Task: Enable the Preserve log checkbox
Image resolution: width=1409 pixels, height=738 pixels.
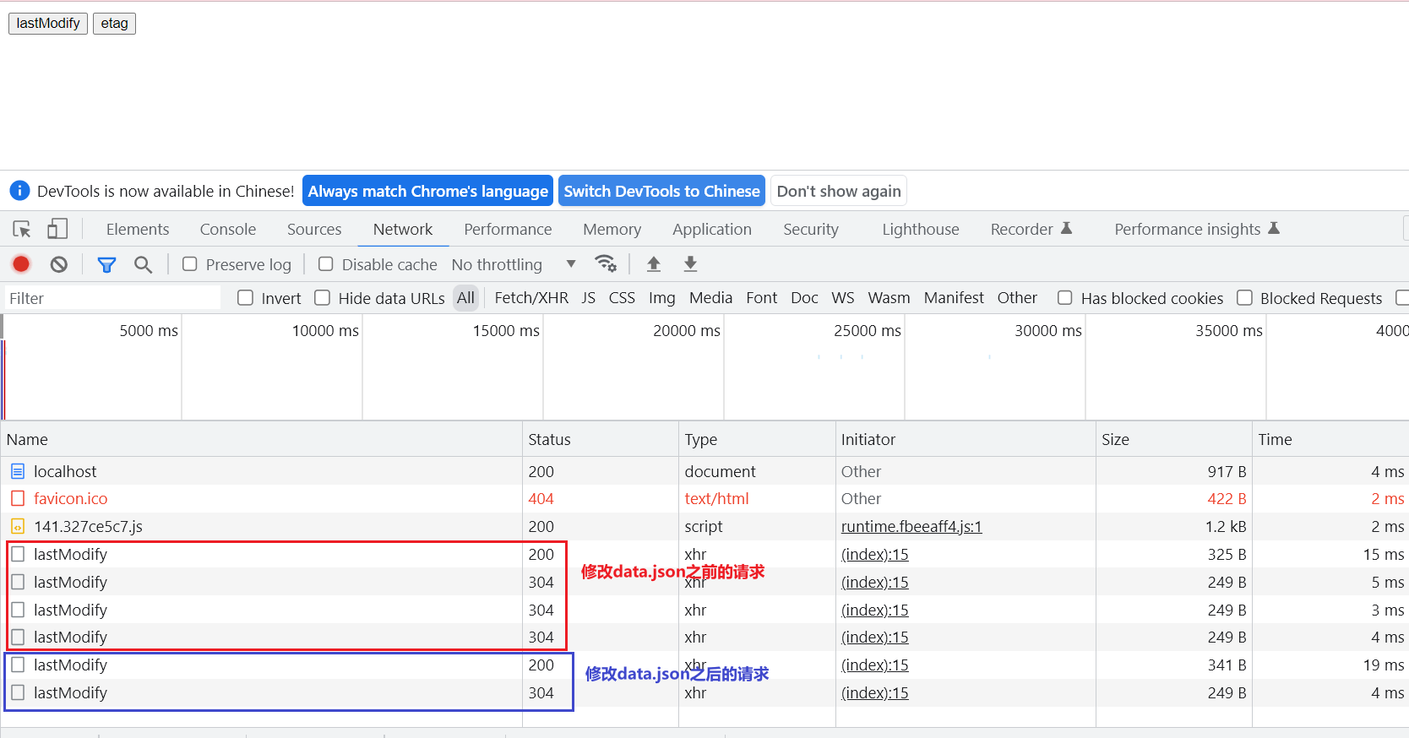Action: point(190,264)
